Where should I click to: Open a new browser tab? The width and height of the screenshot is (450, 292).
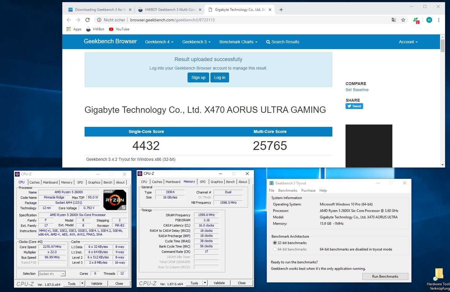pos(281,10)
